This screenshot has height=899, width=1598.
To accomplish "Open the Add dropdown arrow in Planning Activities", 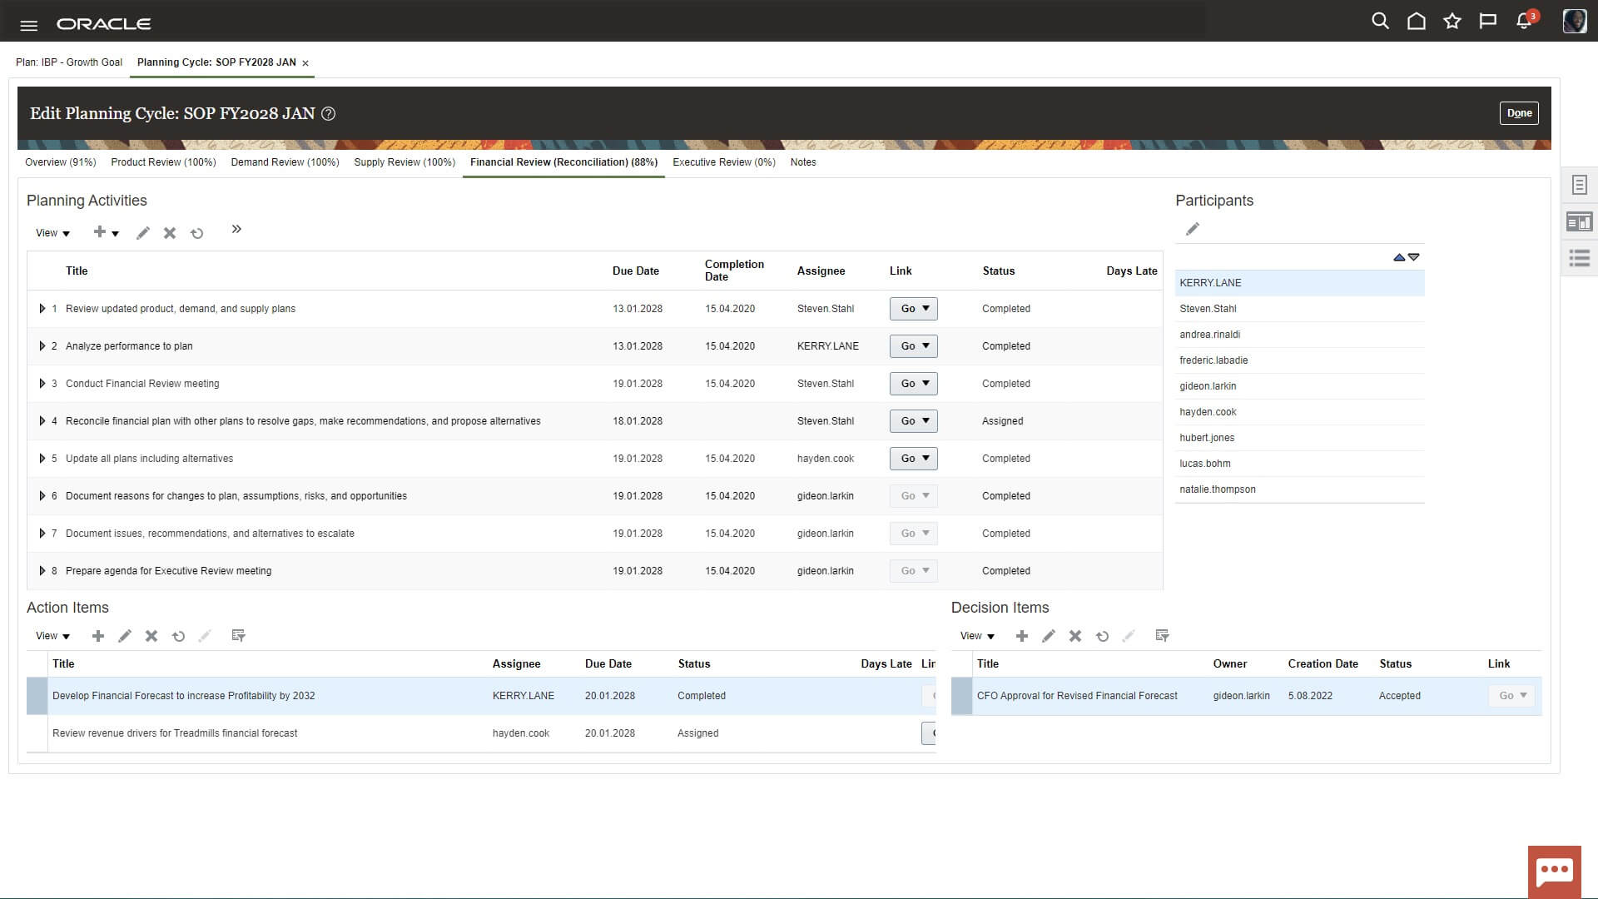I will click(x=116, y=234).
